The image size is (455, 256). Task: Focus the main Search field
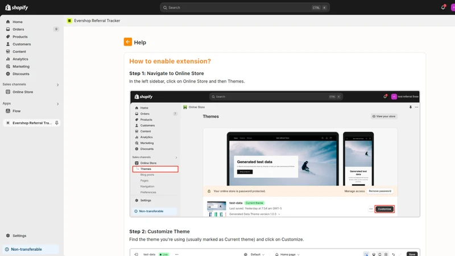tap(245, 7)
